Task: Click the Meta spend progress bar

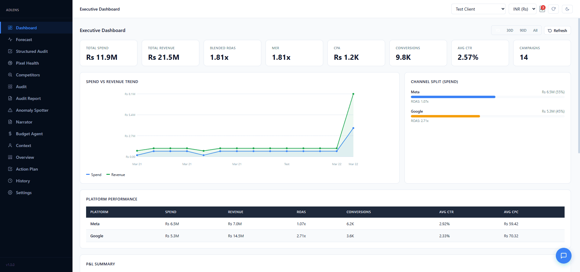Action: click(x=453, y=97)
